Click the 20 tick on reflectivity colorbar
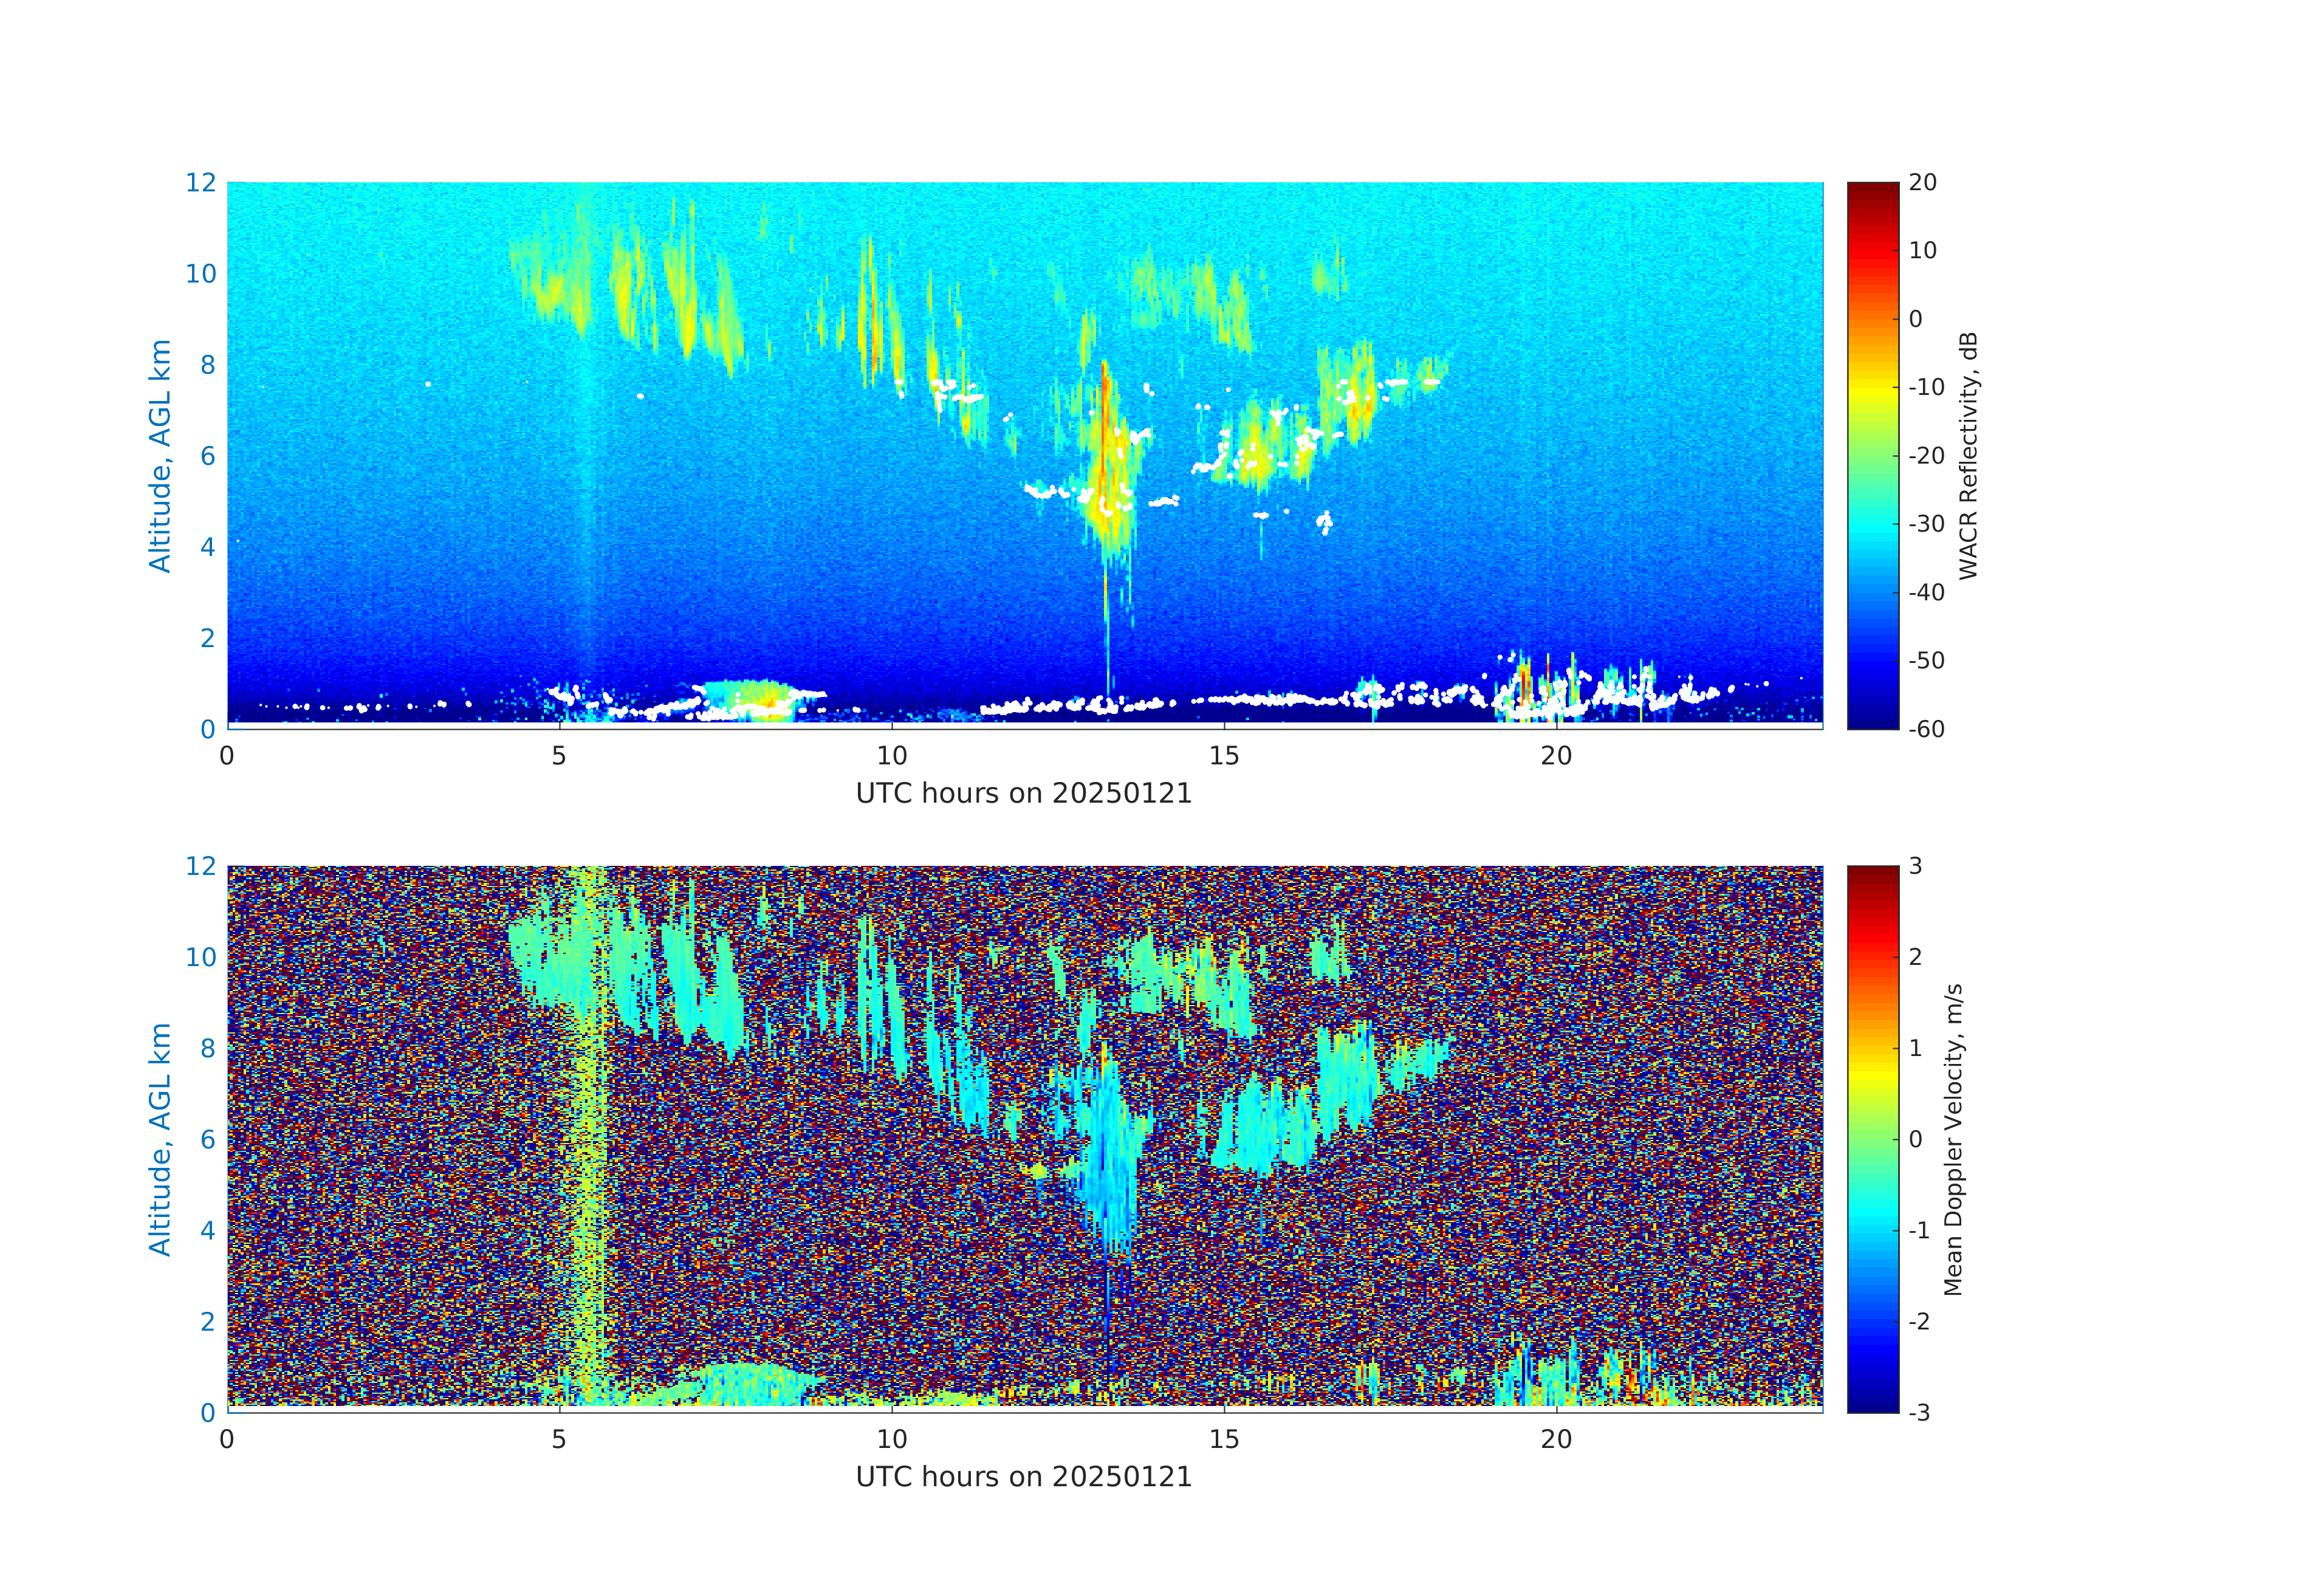 point(1922,183)
